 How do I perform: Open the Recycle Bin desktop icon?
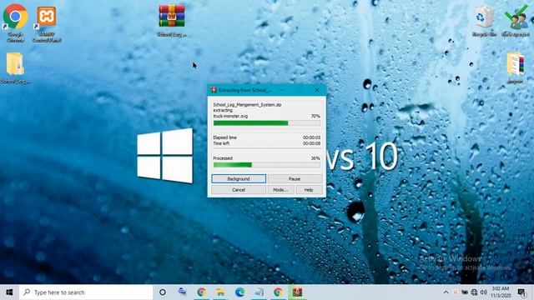coord(484,20)
